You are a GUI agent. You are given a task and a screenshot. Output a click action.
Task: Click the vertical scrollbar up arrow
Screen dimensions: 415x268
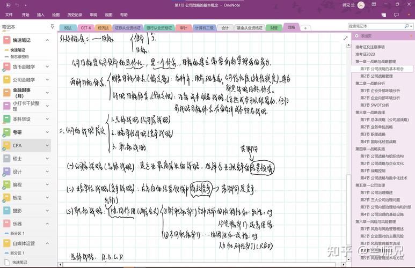[348, 46]
